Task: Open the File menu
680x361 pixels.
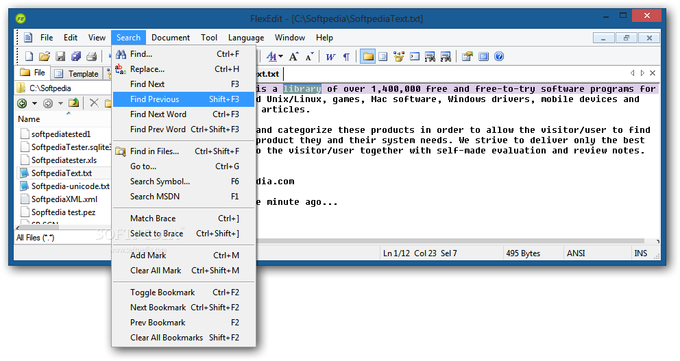Action: click(x=47, y=38)
